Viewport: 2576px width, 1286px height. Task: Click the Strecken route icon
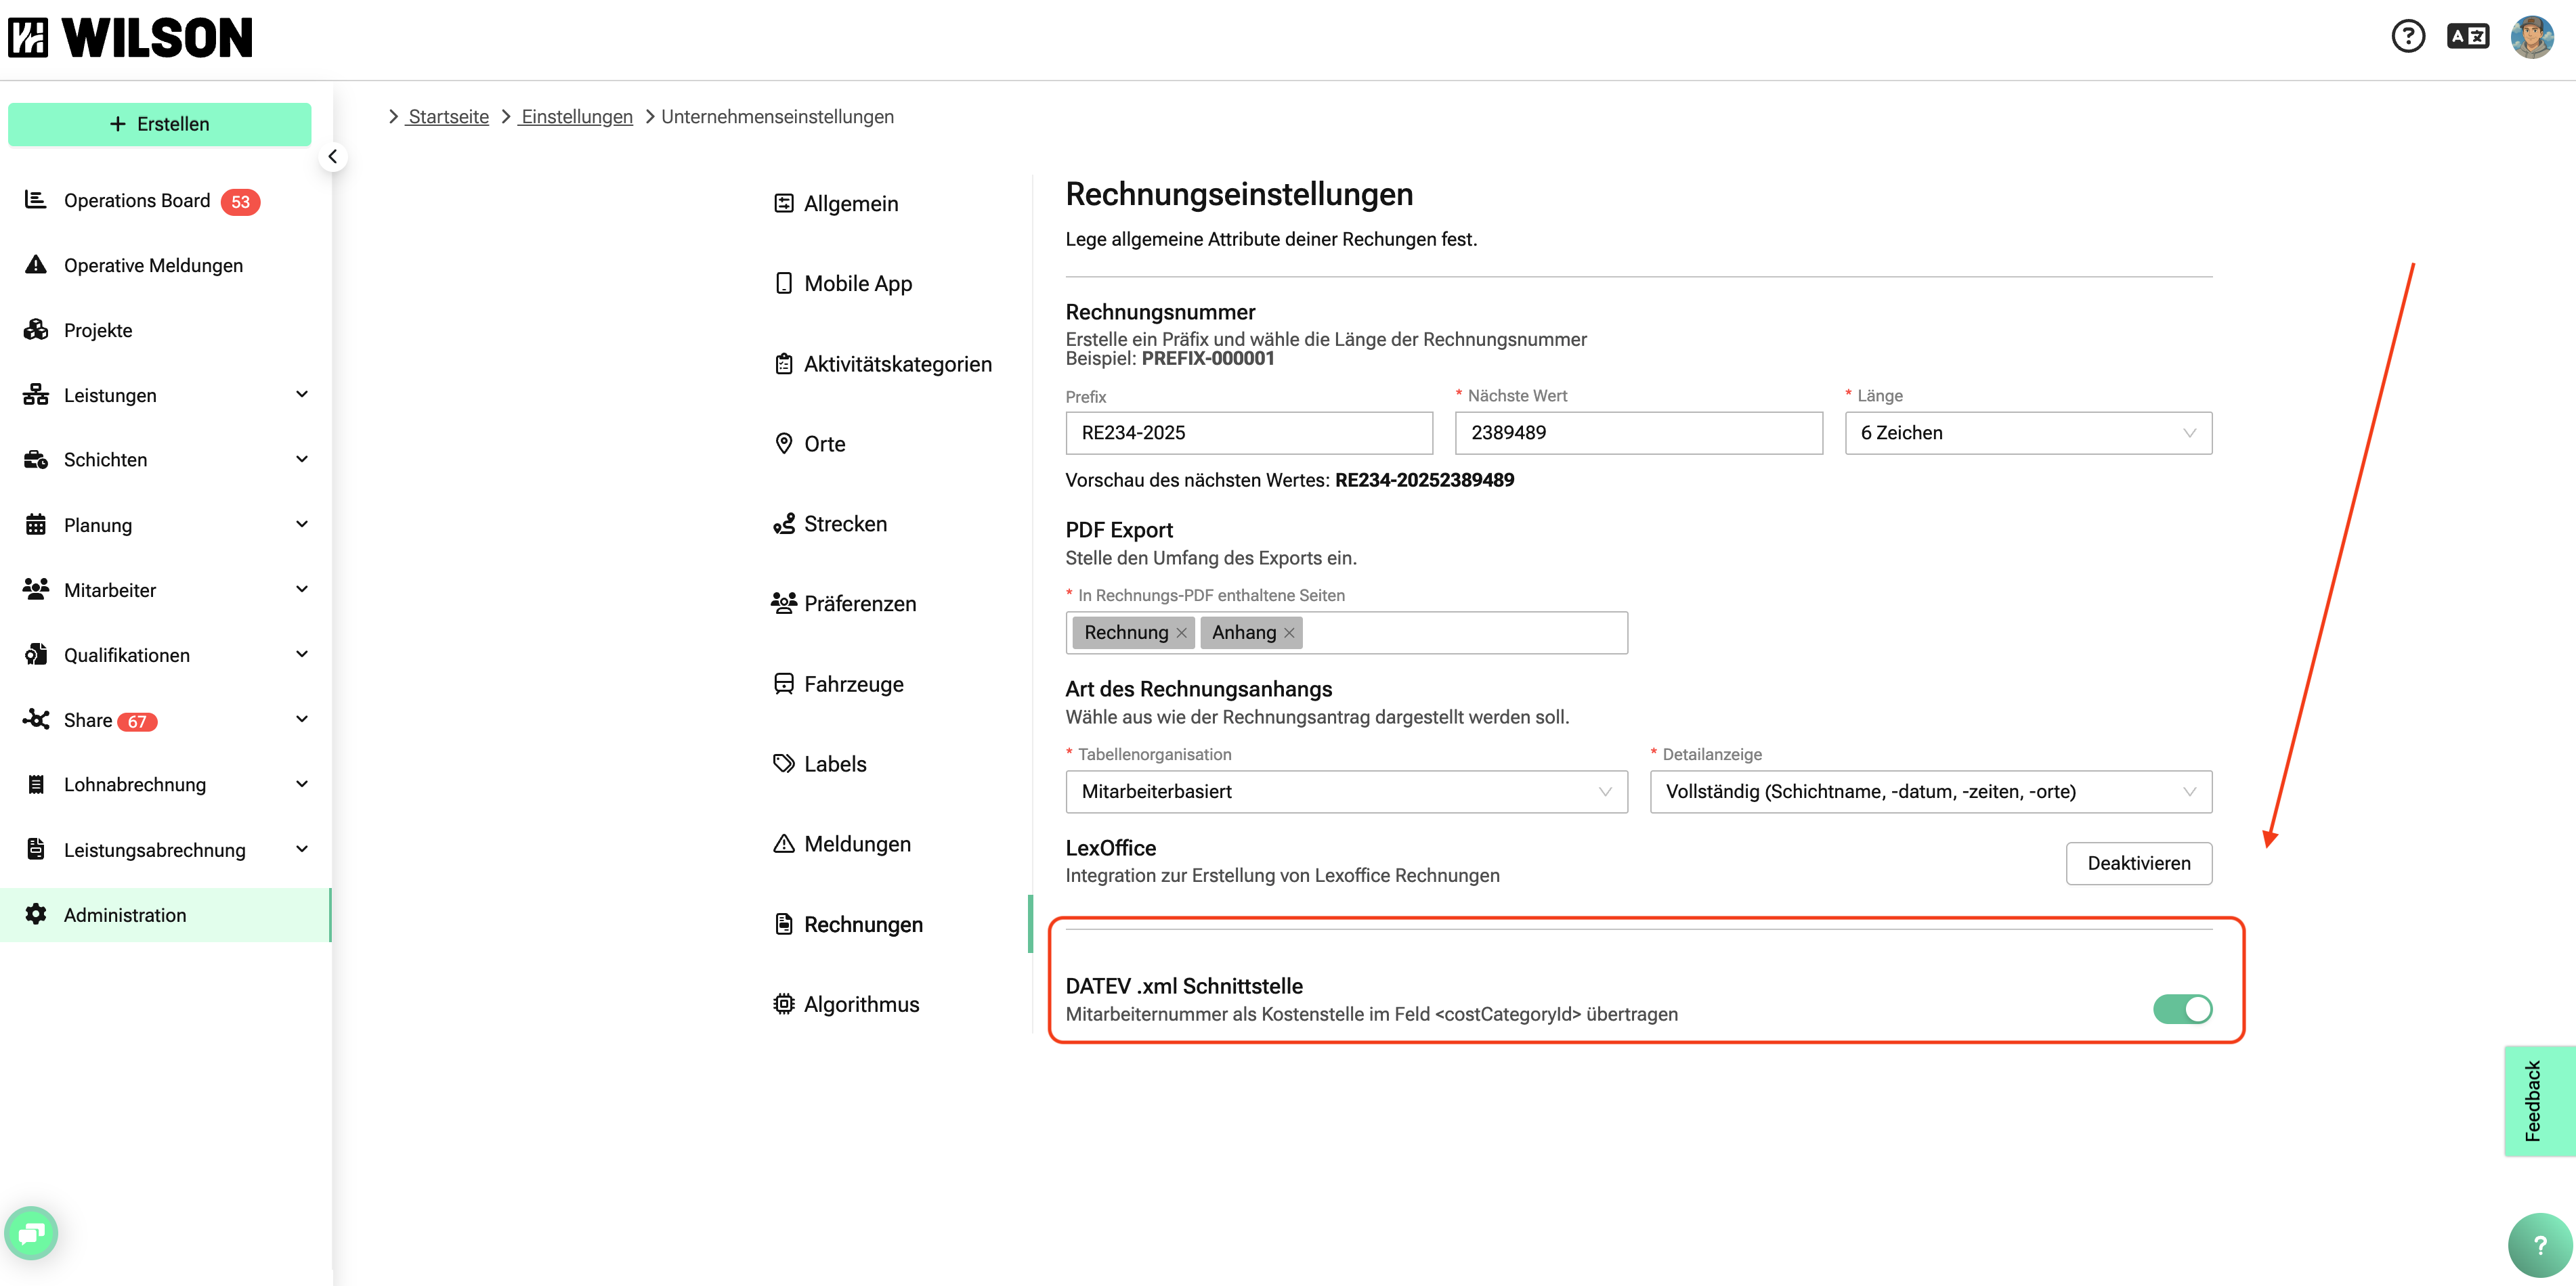click(784, 524)
